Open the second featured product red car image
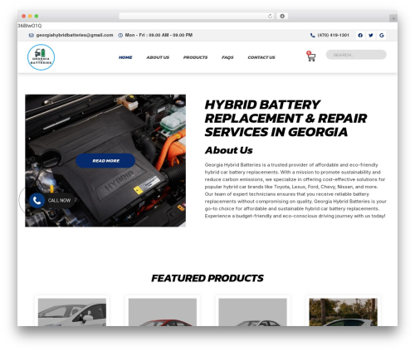This screenshot has height=351, width=415. point(163,312)
